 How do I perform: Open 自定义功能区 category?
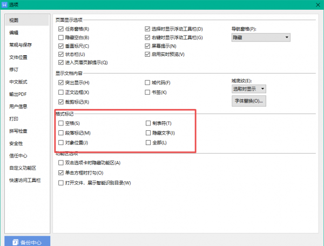[23, 168]
